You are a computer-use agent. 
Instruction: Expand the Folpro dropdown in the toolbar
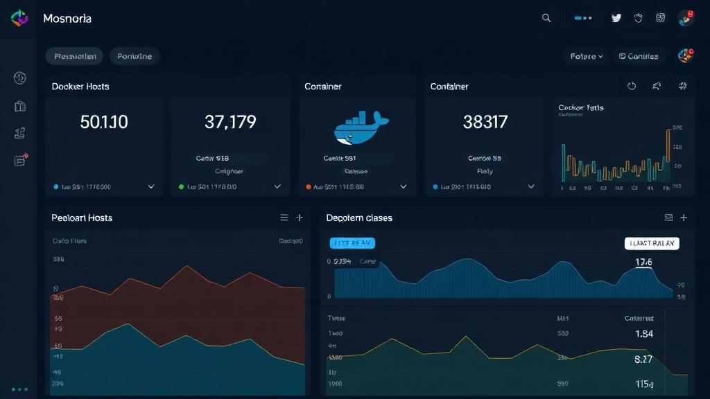(586, 56)
